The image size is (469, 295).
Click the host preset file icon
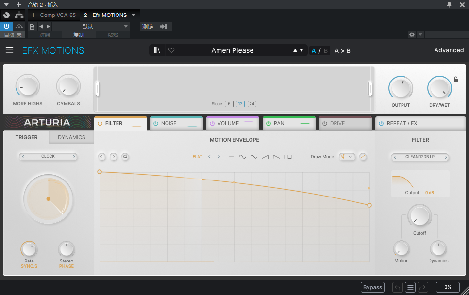tap(33, 27)
